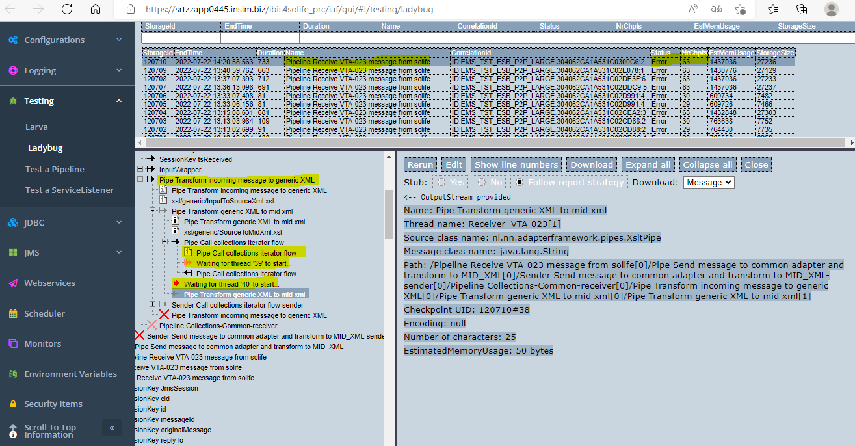Open the Test a Pipeline menu item
Image resolution: width=855 pixels, height=446 pixels.
(x=55, y=169)
